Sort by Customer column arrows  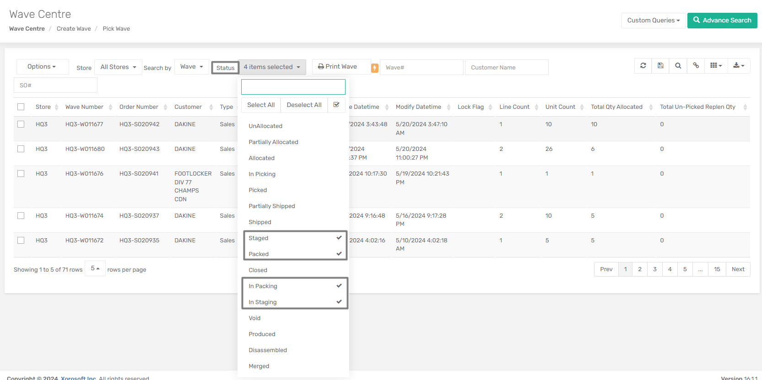[211, 107]
